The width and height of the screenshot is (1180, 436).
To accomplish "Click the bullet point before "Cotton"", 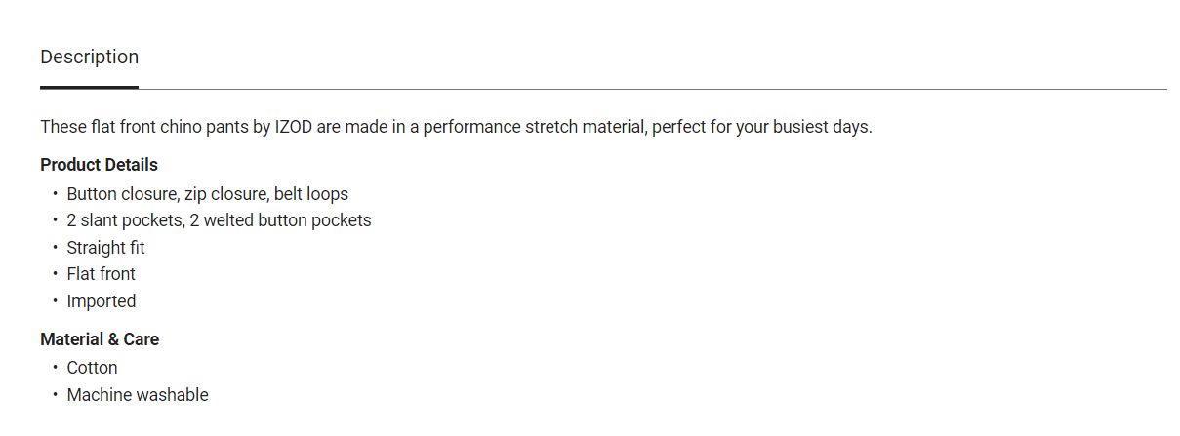I will 56,368.
